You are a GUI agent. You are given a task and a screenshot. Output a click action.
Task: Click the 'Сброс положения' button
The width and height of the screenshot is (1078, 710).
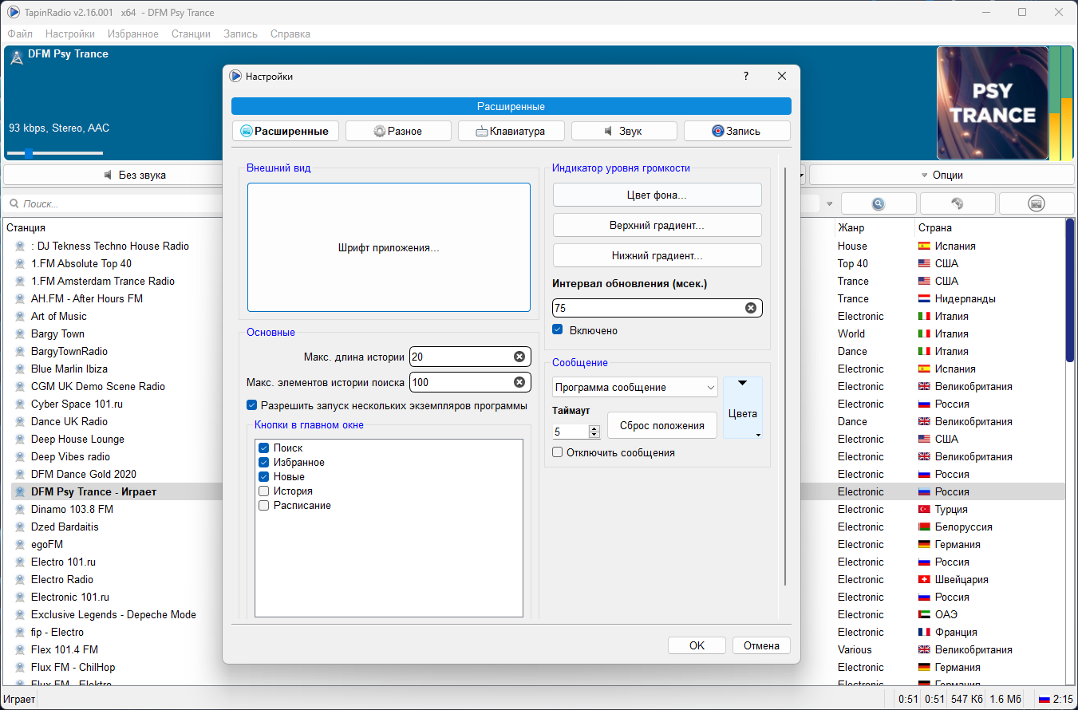pos(662,425)
